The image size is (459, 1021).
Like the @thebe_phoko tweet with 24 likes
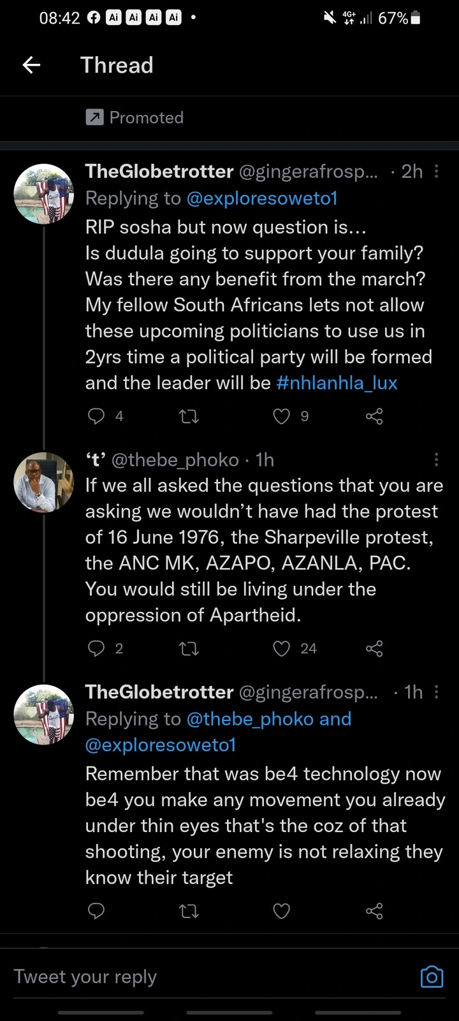point(282,649)
